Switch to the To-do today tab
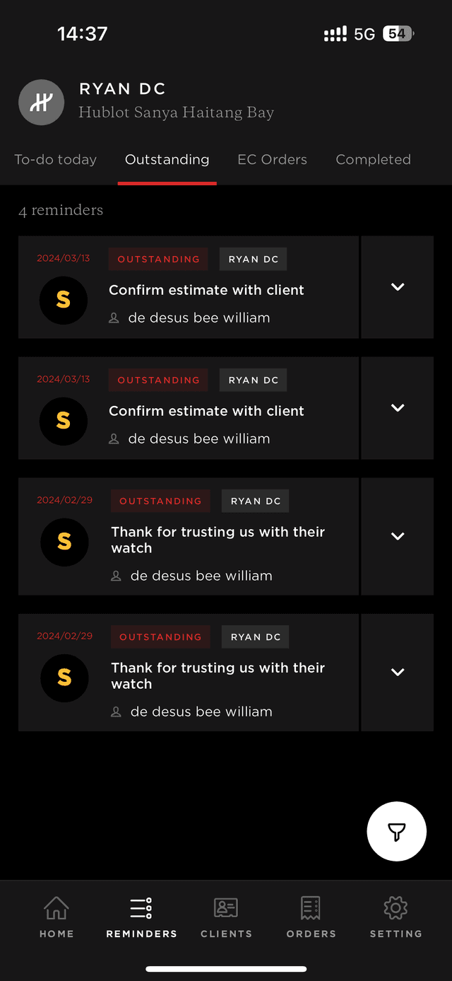This screenshot has width=452, height=981. [x=56, y=160]
